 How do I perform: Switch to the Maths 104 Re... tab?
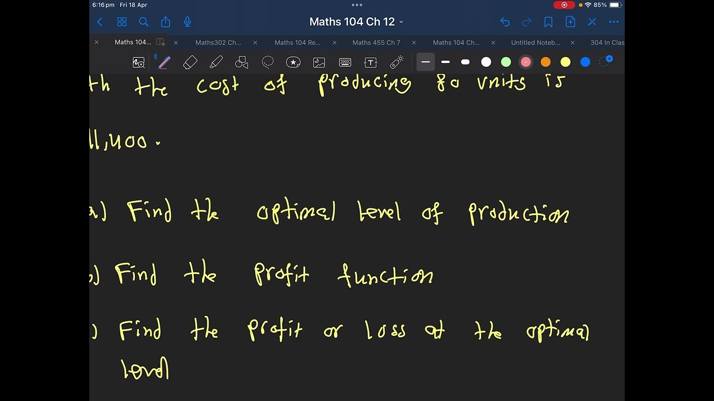(x=297, y=42)
